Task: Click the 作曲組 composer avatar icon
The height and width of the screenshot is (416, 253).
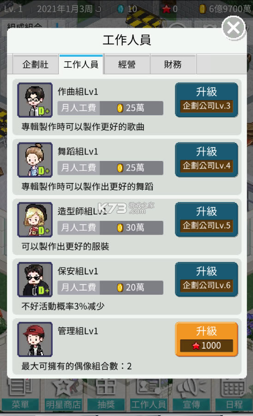Action: pos(35,100)
